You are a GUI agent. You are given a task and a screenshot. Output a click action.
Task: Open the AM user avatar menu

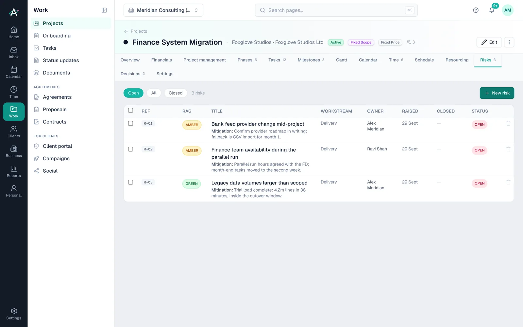[508, 10]
